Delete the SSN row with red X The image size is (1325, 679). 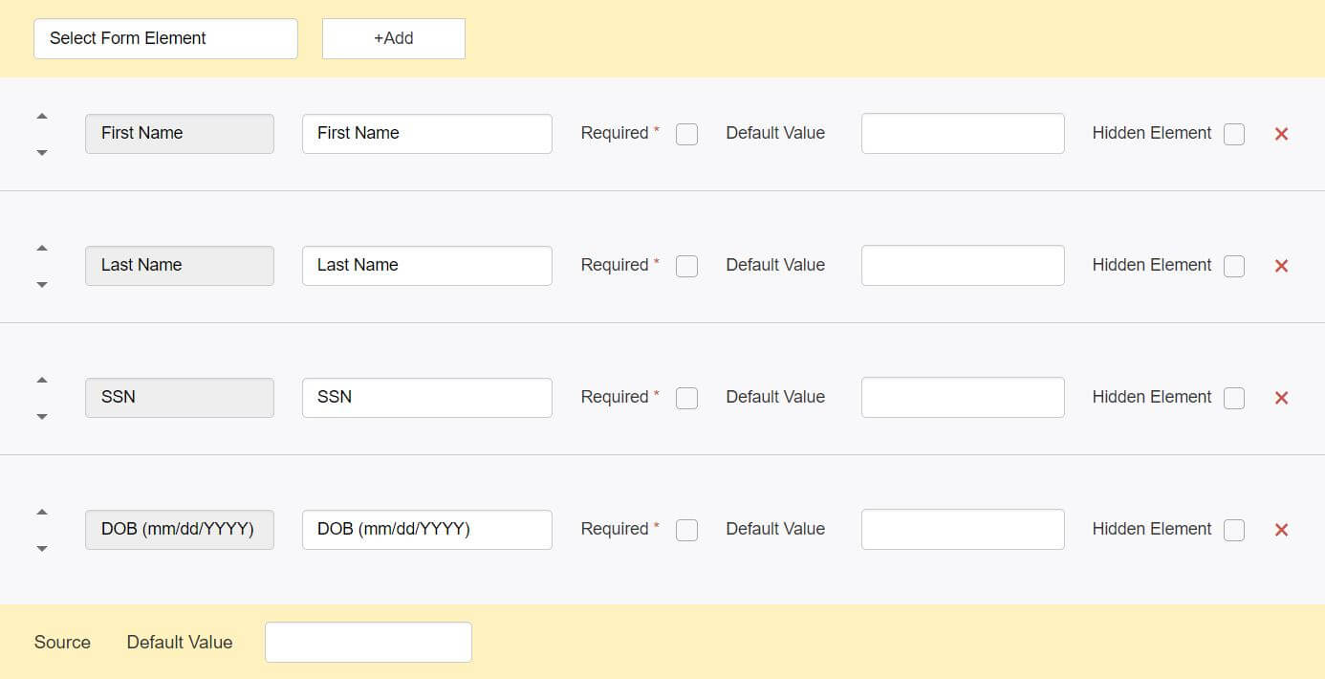(x=1282, y=398)
